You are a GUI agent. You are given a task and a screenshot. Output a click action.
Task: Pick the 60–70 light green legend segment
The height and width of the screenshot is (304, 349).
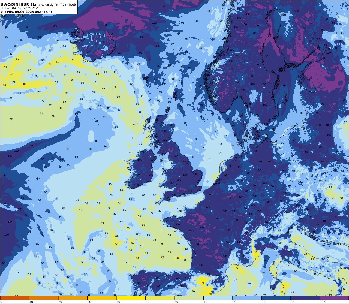189,298
